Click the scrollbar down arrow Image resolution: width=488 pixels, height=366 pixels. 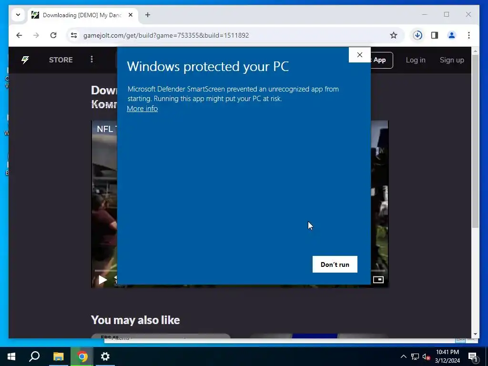coord(475,334)
